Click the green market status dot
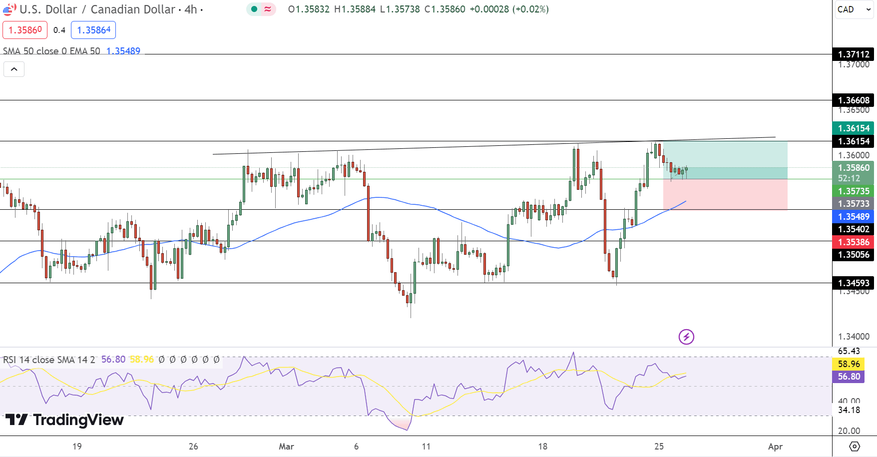Viewport: 877px width, 457px height. pos(254,9)
